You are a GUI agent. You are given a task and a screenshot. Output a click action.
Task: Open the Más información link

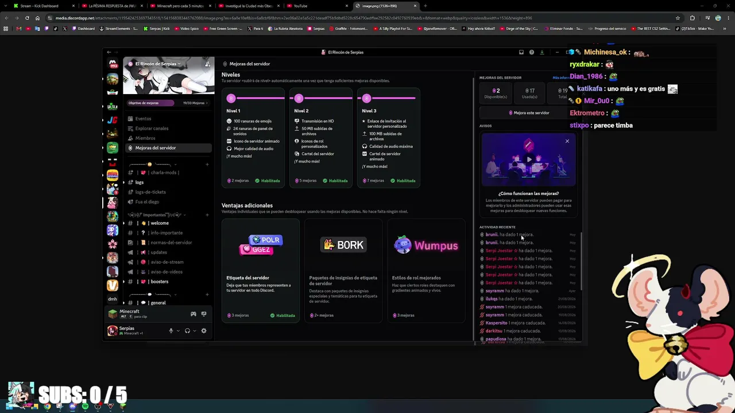(x=561, y=77)
